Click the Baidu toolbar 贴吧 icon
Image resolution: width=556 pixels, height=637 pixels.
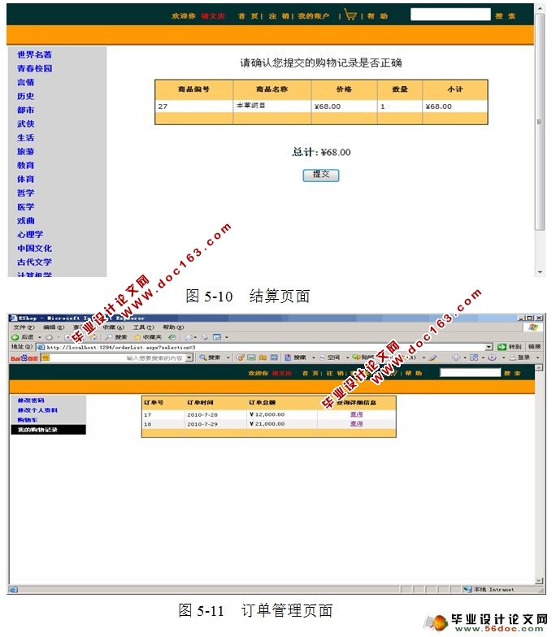tap(356, 357)
